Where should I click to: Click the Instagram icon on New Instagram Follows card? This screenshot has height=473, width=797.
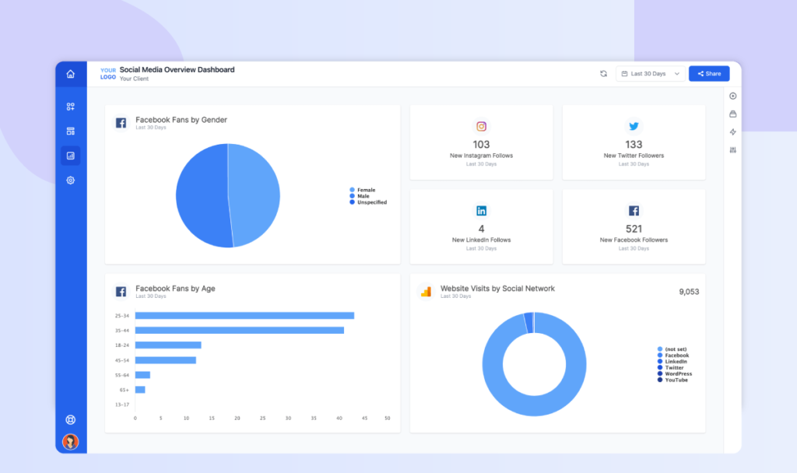click(481, 126)
